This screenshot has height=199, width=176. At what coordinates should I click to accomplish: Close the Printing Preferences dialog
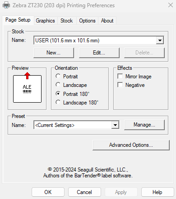(x=171, y=5)
